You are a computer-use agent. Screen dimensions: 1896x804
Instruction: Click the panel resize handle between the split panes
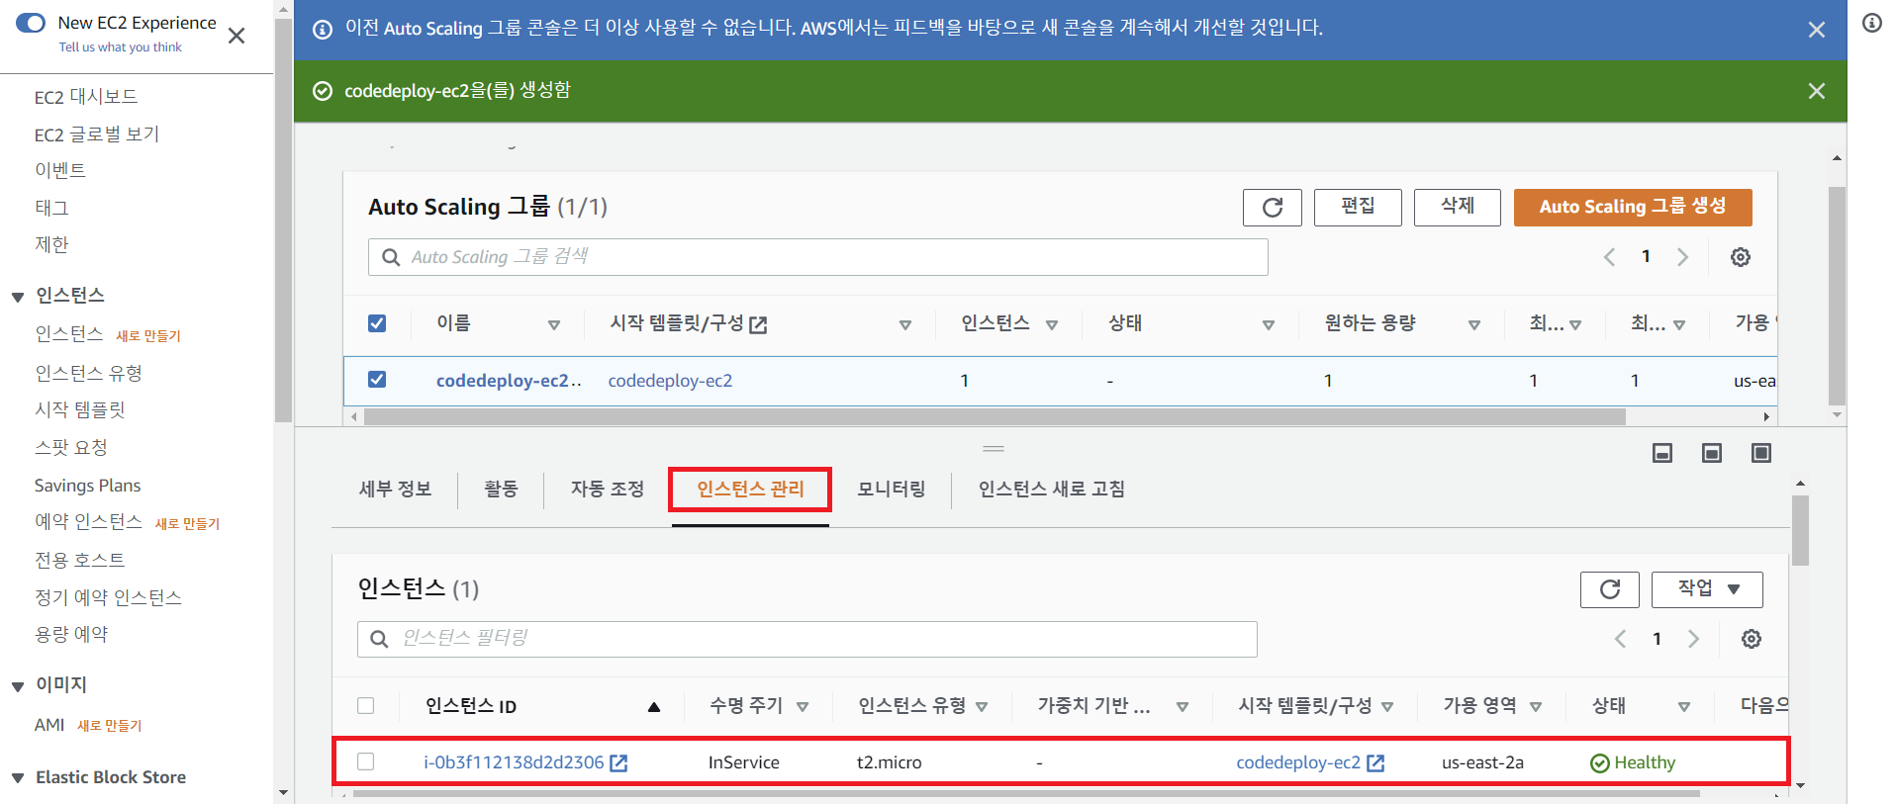[x=994, y=449]
